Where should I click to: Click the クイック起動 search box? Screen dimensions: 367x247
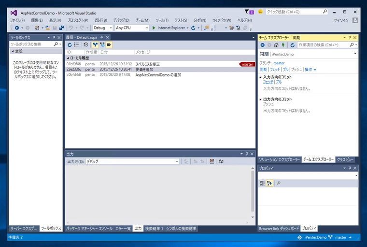click(296, 12)
